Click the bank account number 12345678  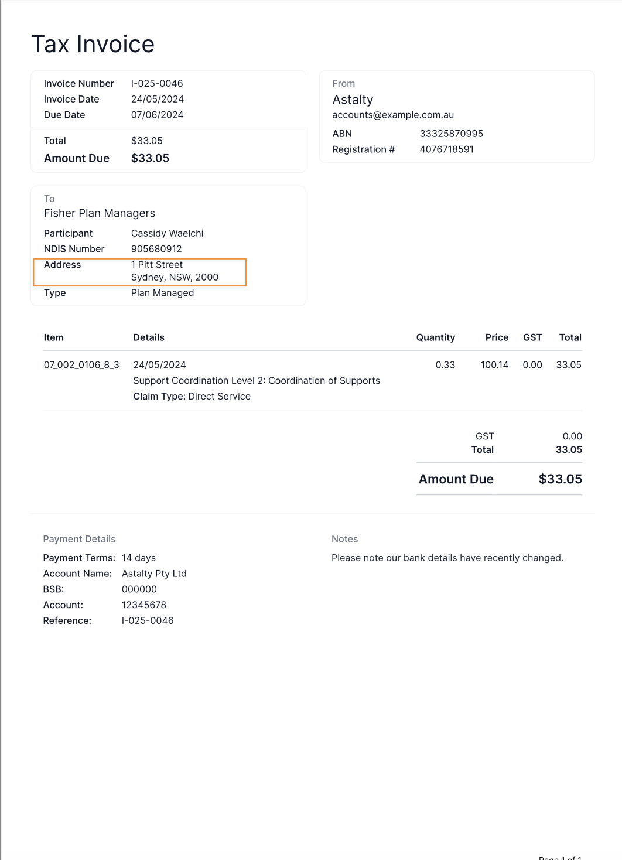tap(144, 605)
